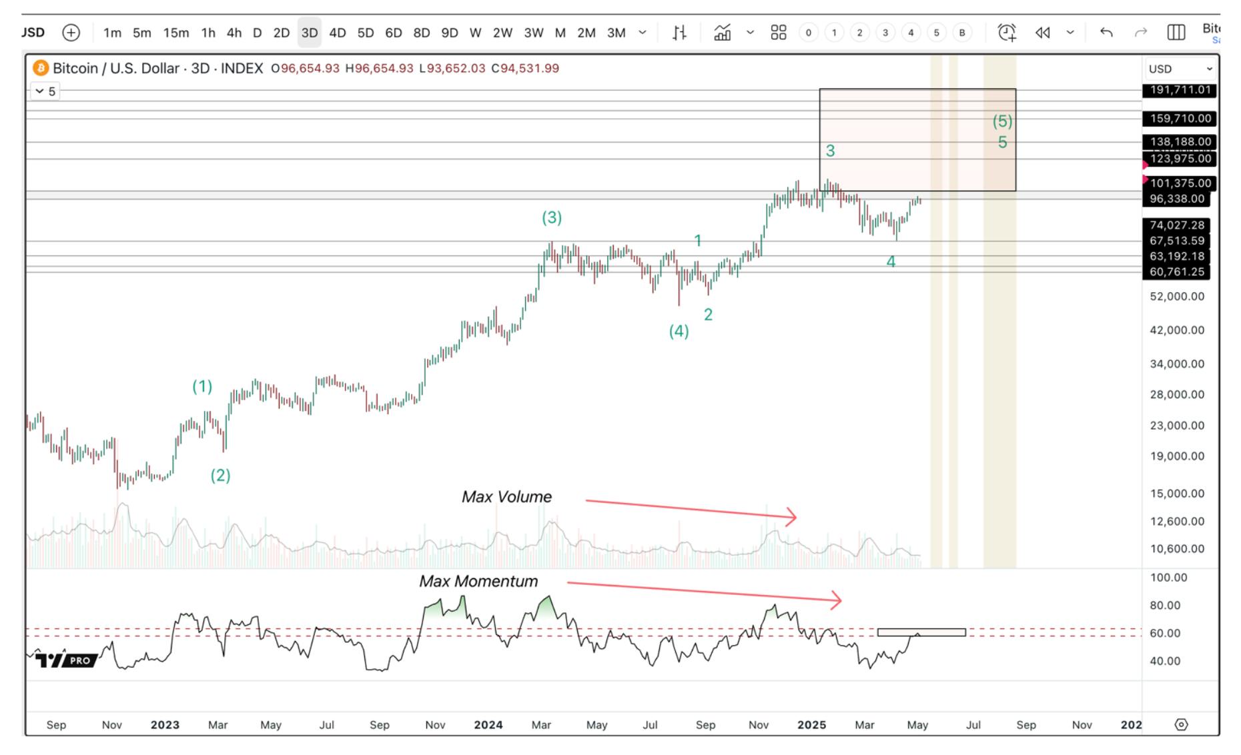Select the 1h timeframe
Viewport: 1241px width, 755px height.
point(208,33)
